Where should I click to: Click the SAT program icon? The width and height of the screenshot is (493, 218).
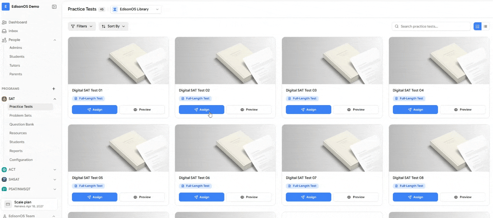[4, 99]
